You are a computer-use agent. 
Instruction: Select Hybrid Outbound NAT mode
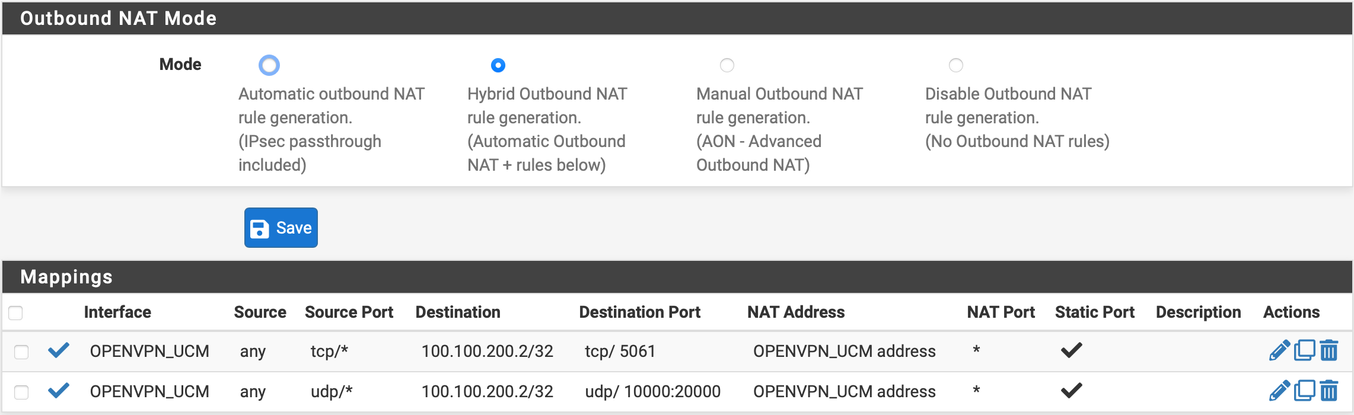(x=498, y=65)
